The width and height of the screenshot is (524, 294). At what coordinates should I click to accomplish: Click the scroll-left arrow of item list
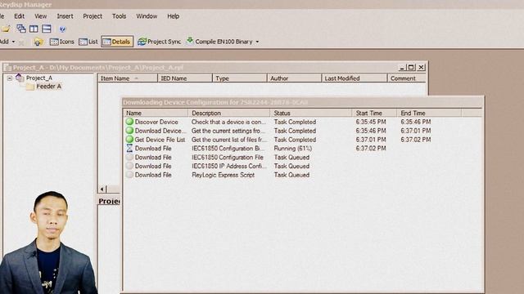[102, 189]
